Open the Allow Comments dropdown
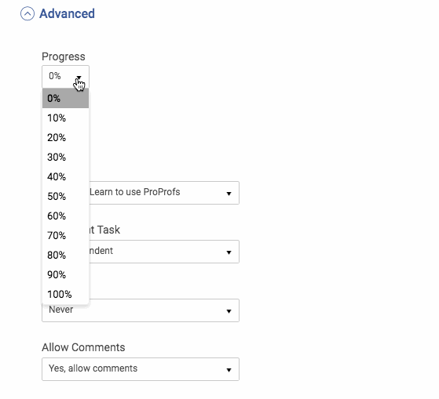Screen dimensions: 439x399 click(141, 369)
